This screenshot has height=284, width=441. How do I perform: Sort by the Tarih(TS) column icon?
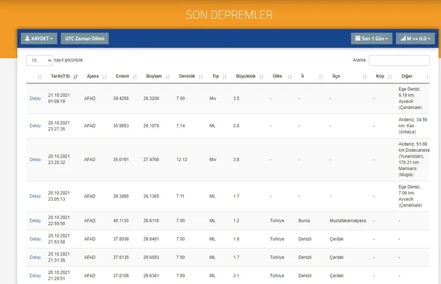pyautogui.click(x=76, y=77)
